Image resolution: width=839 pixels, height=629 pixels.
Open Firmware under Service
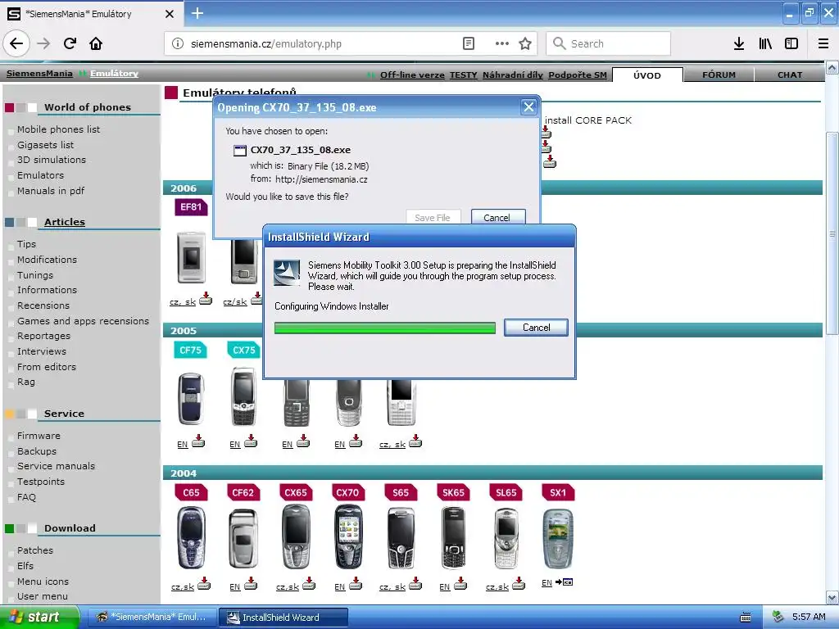coord(39,436)
